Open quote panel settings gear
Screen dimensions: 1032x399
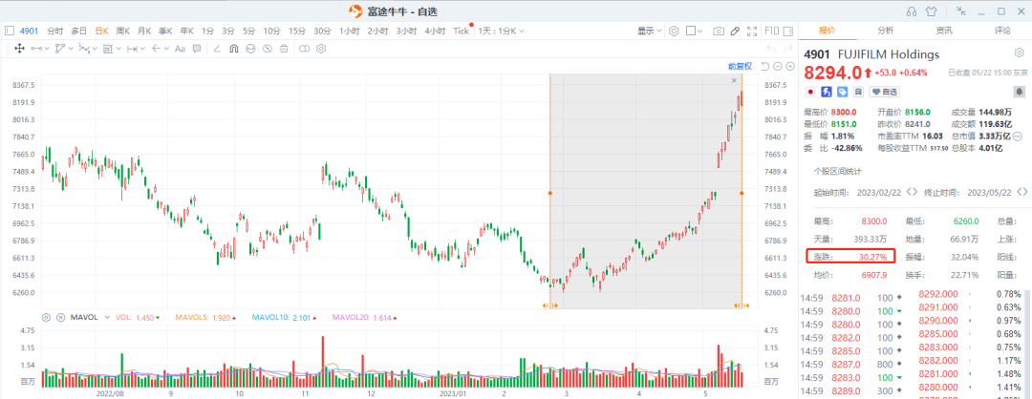coord(1019,53)
